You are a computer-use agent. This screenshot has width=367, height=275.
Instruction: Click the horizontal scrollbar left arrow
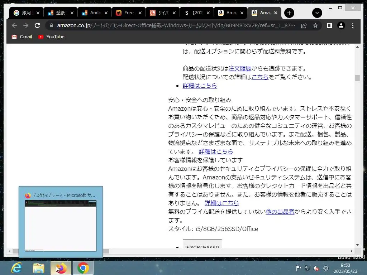pos(9,251)
